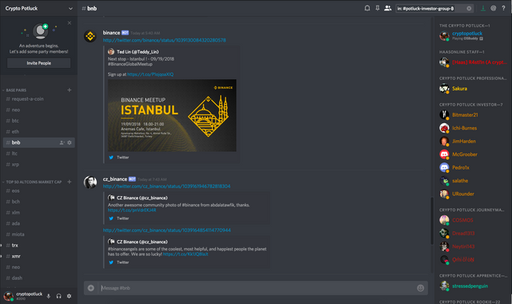Screen dimensions: 512x304
Task: Open mentions icon in header
Action: [494, 8]
